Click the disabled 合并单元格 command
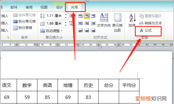This screenshot has height=104, width=174. [x=24, y=15]
